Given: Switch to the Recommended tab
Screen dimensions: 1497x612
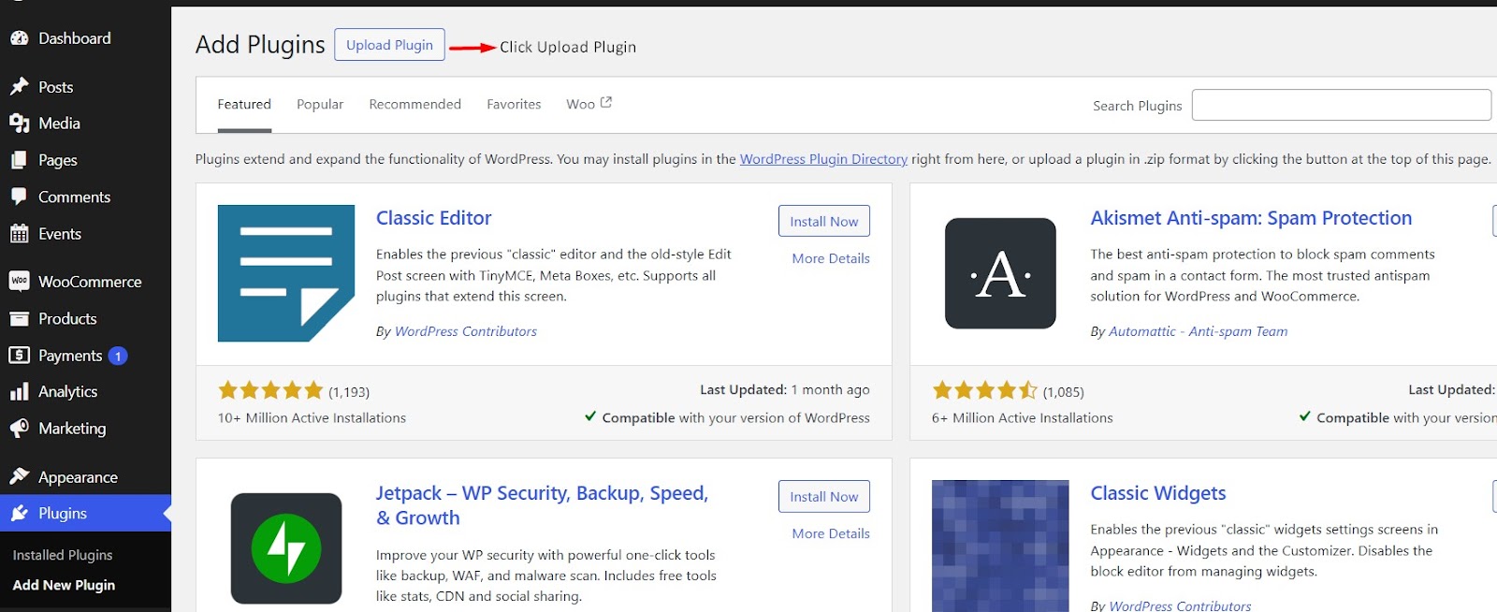Looking at the screenshot, I should (x=414, y=104).
